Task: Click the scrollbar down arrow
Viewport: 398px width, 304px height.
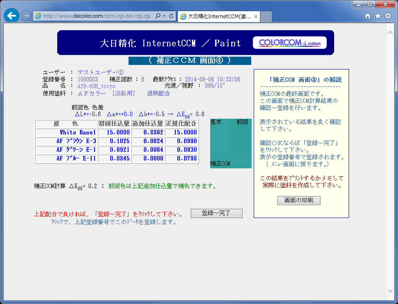Action: click(x=390, y=291)
